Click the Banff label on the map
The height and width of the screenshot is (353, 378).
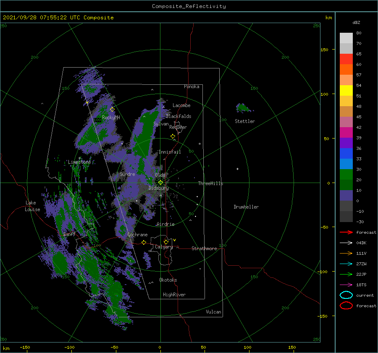tap(69, 234)
